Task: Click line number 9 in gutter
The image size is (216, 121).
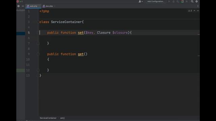Action: click(x=29, y=54)
